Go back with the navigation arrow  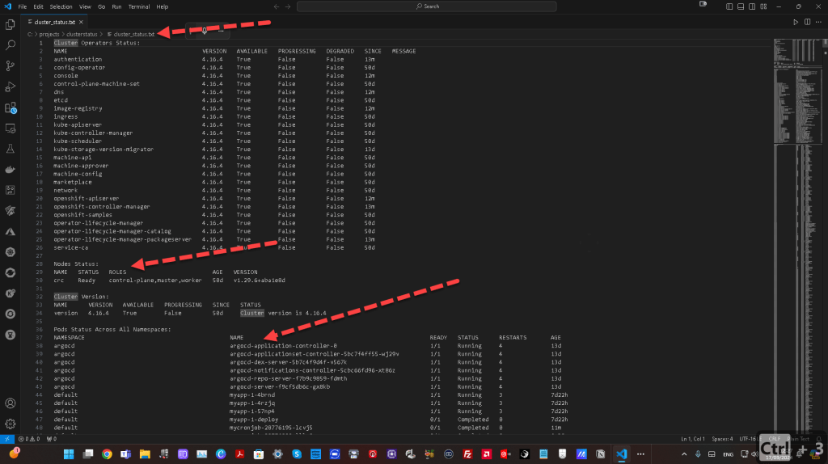coord(277,6)
